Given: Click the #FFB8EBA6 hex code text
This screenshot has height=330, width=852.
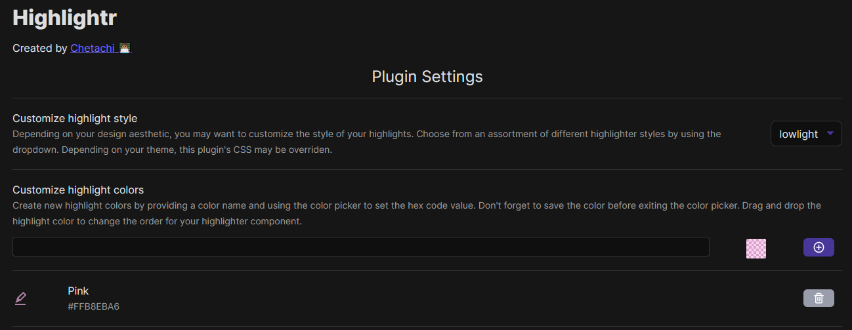Looking at the screenshot, I should pos(93,306).
